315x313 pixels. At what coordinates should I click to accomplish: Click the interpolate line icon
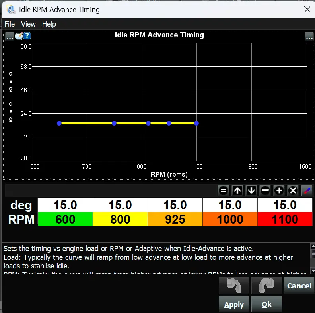tap(307, 190)
